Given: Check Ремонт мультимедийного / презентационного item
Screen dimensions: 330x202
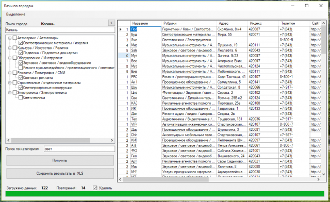Looking at the screenshot, I should pos(21,68).
